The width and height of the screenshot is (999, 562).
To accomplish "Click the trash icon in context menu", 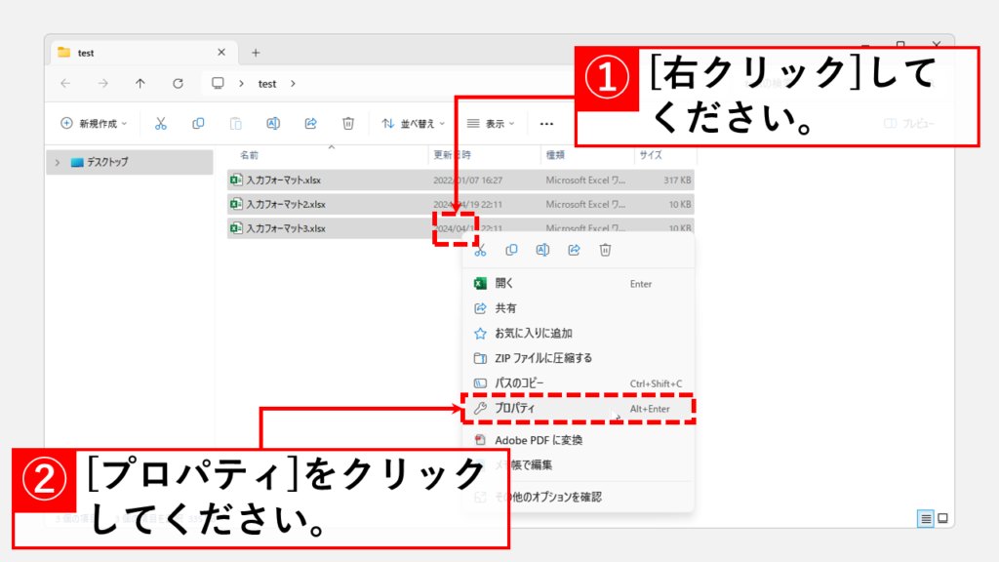I will tap(605, 251).
